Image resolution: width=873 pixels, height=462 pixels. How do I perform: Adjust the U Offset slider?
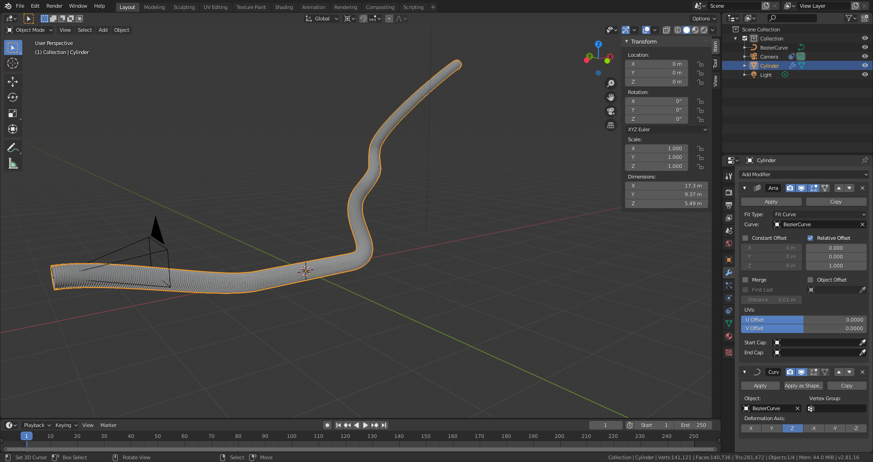[804, 320]
